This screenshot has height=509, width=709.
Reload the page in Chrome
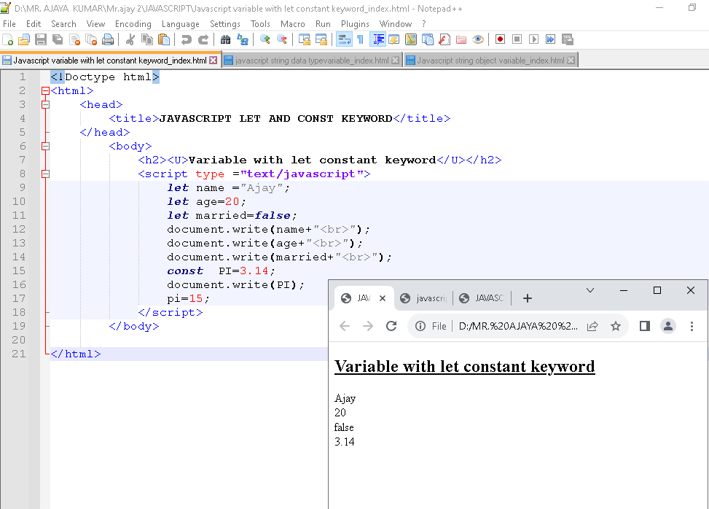click(x=391, y=326)
